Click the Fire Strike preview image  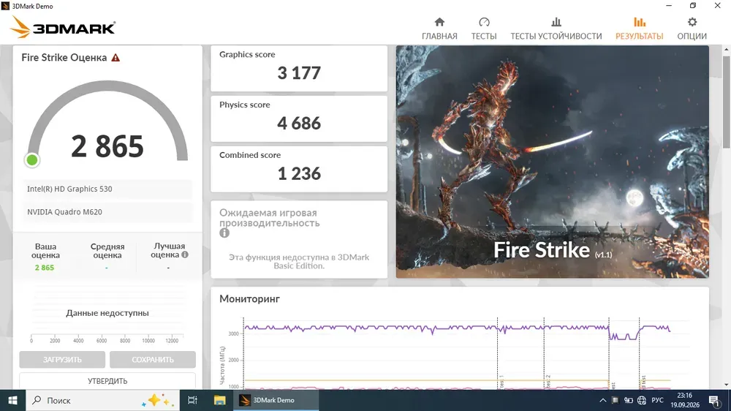552,162
